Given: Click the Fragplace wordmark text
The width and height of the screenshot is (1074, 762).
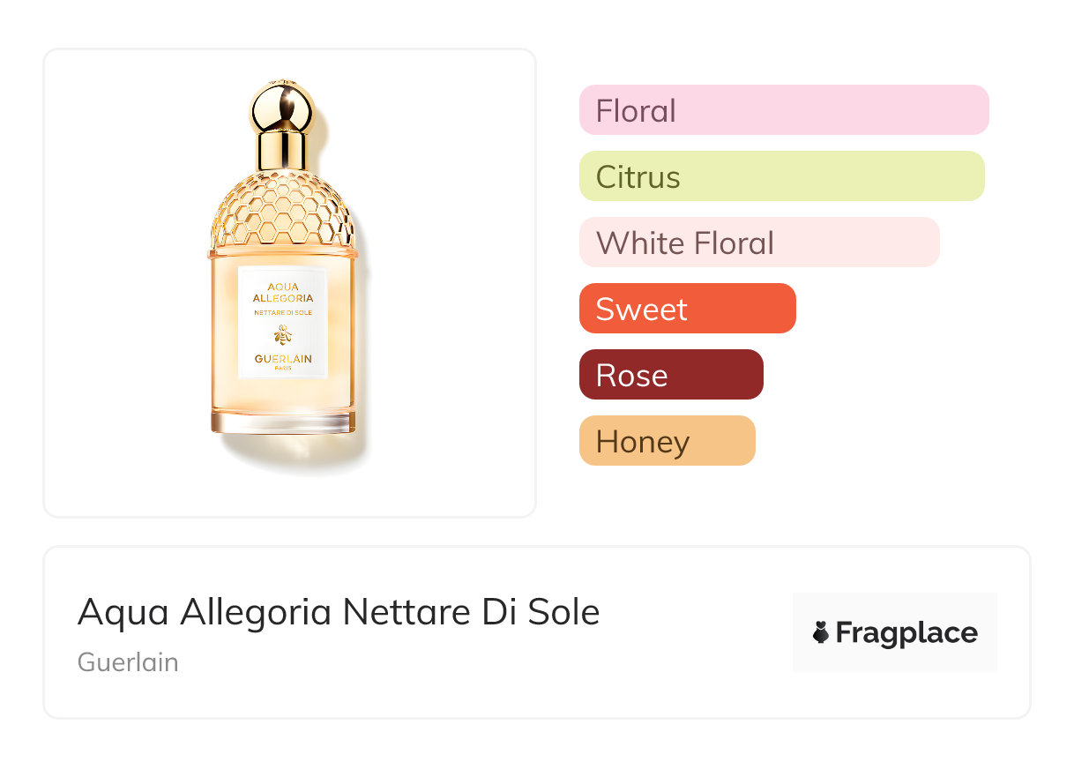Looking at the screenshot, I should (906, 633).
